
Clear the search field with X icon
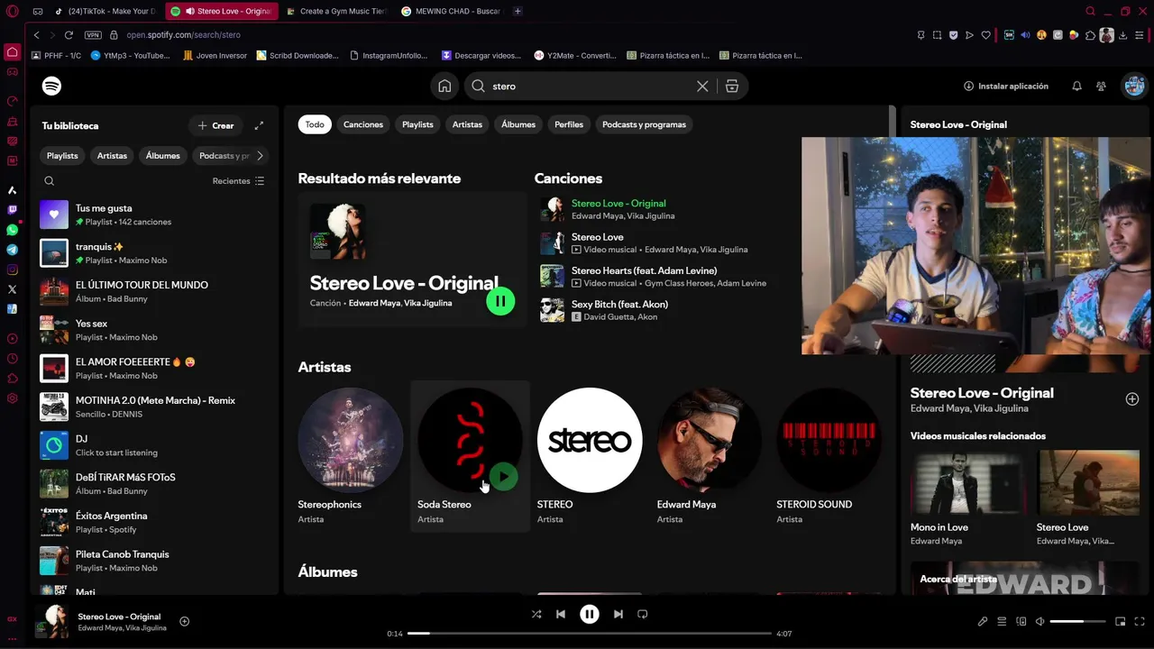coord(702,86)
